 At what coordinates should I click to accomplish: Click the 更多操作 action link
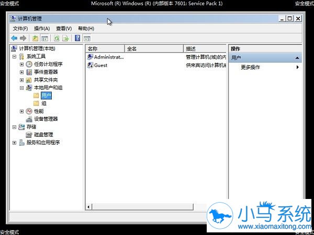(250, 67)
